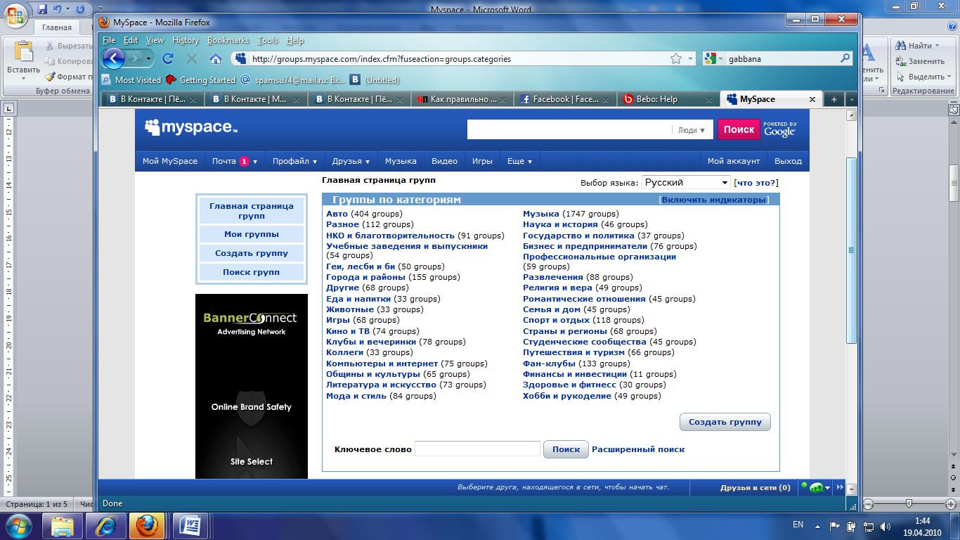This screenshot has width=960, height=540.
Task: Open the MySpace chat bubble icon
Action: pyautogui.click(x=815, y=487)
